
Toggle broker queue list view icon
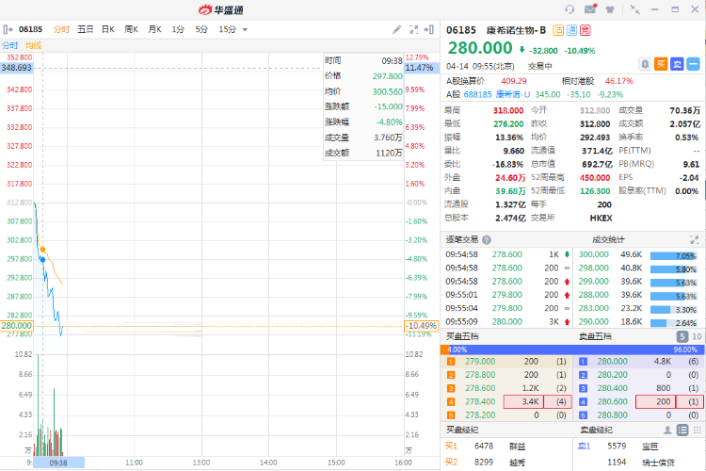pos(681,430)
